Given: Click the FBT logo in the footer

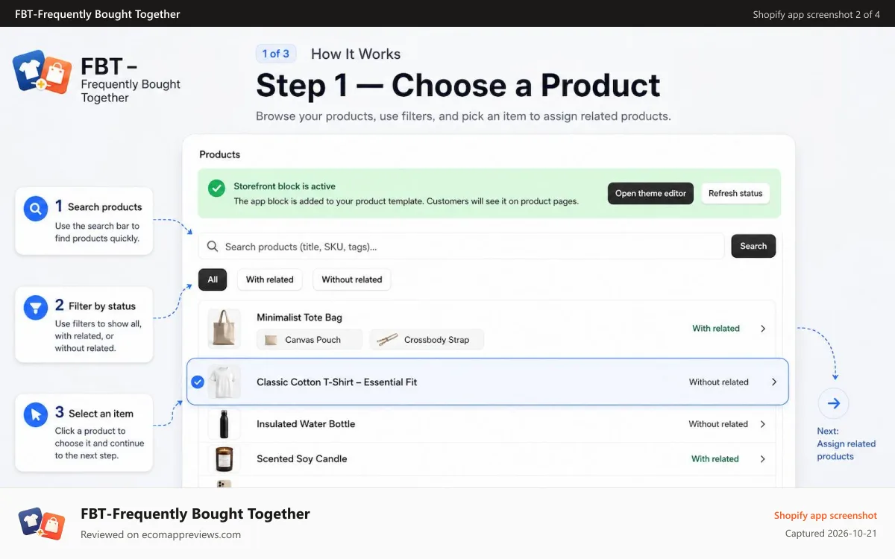Looking at the screenshot, I should [41, 524].
